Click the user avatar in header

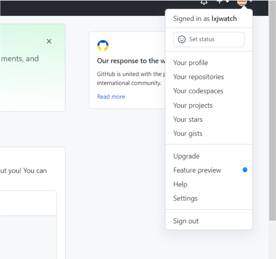tap(242, 2)
